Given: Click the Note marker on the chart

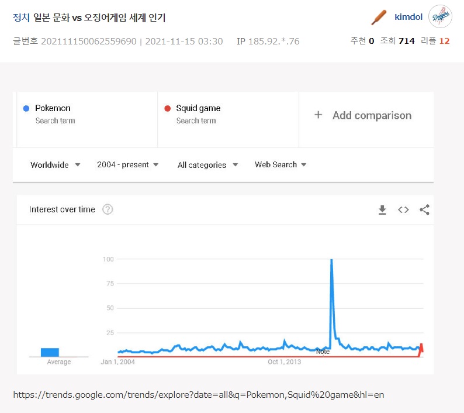Looking at the screenshot, I should [x=323, y=352].
